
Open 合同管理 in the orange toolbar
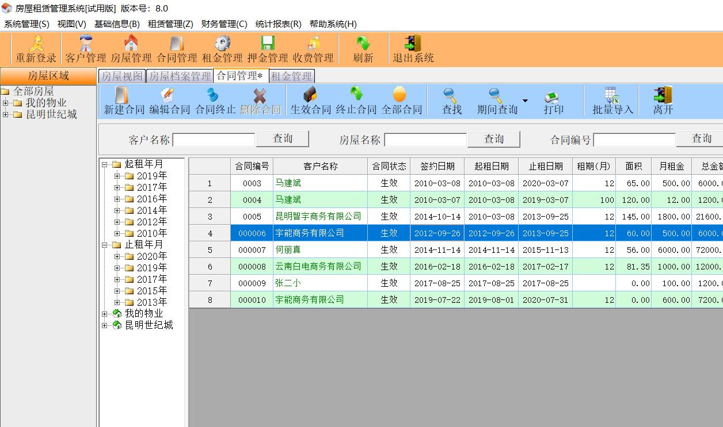pyautogui.click(x=177, y=49)
